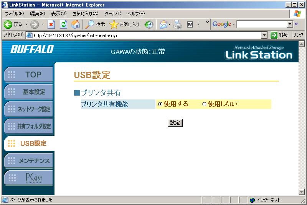Click the Print printer icon
Image resolution: width=307 pixels, height=205 pixels.
(x=177, y=24)
